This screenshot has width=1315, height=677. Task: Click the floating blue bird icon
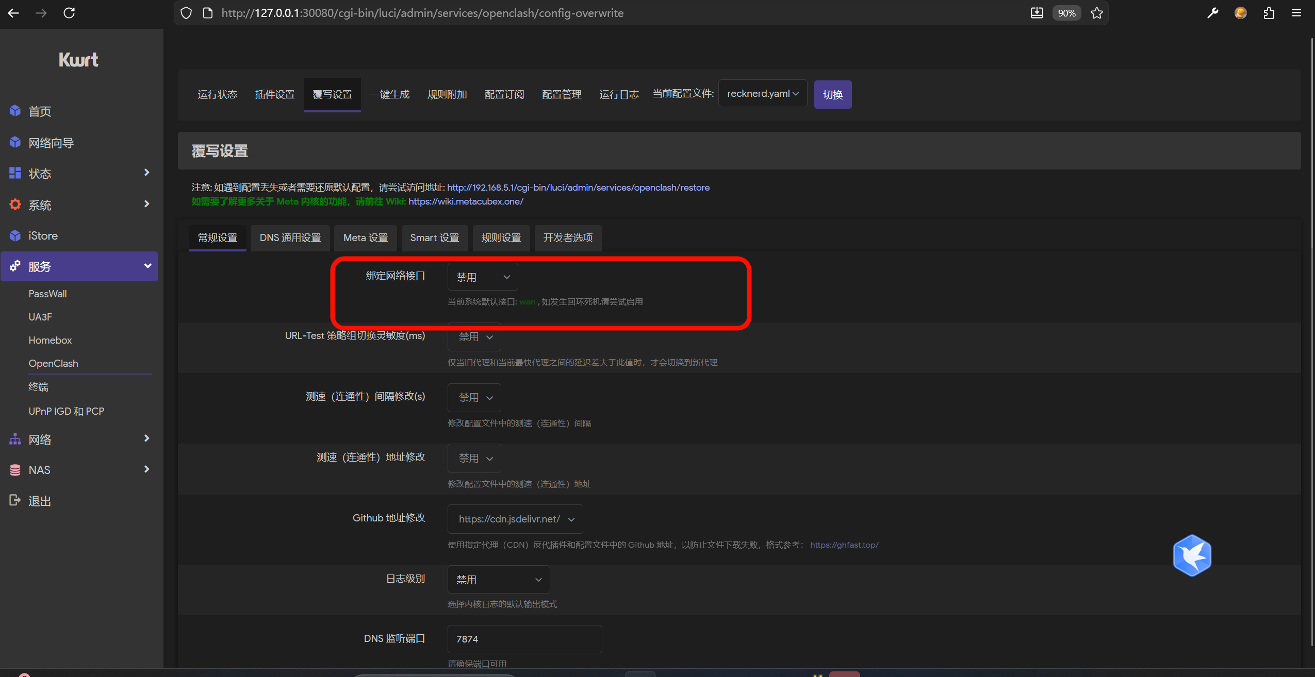1192,555
